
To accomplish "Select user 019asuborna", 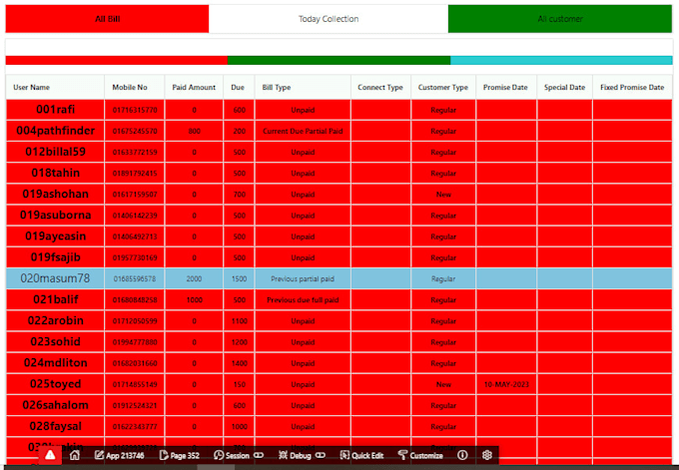I will point(56,216).
